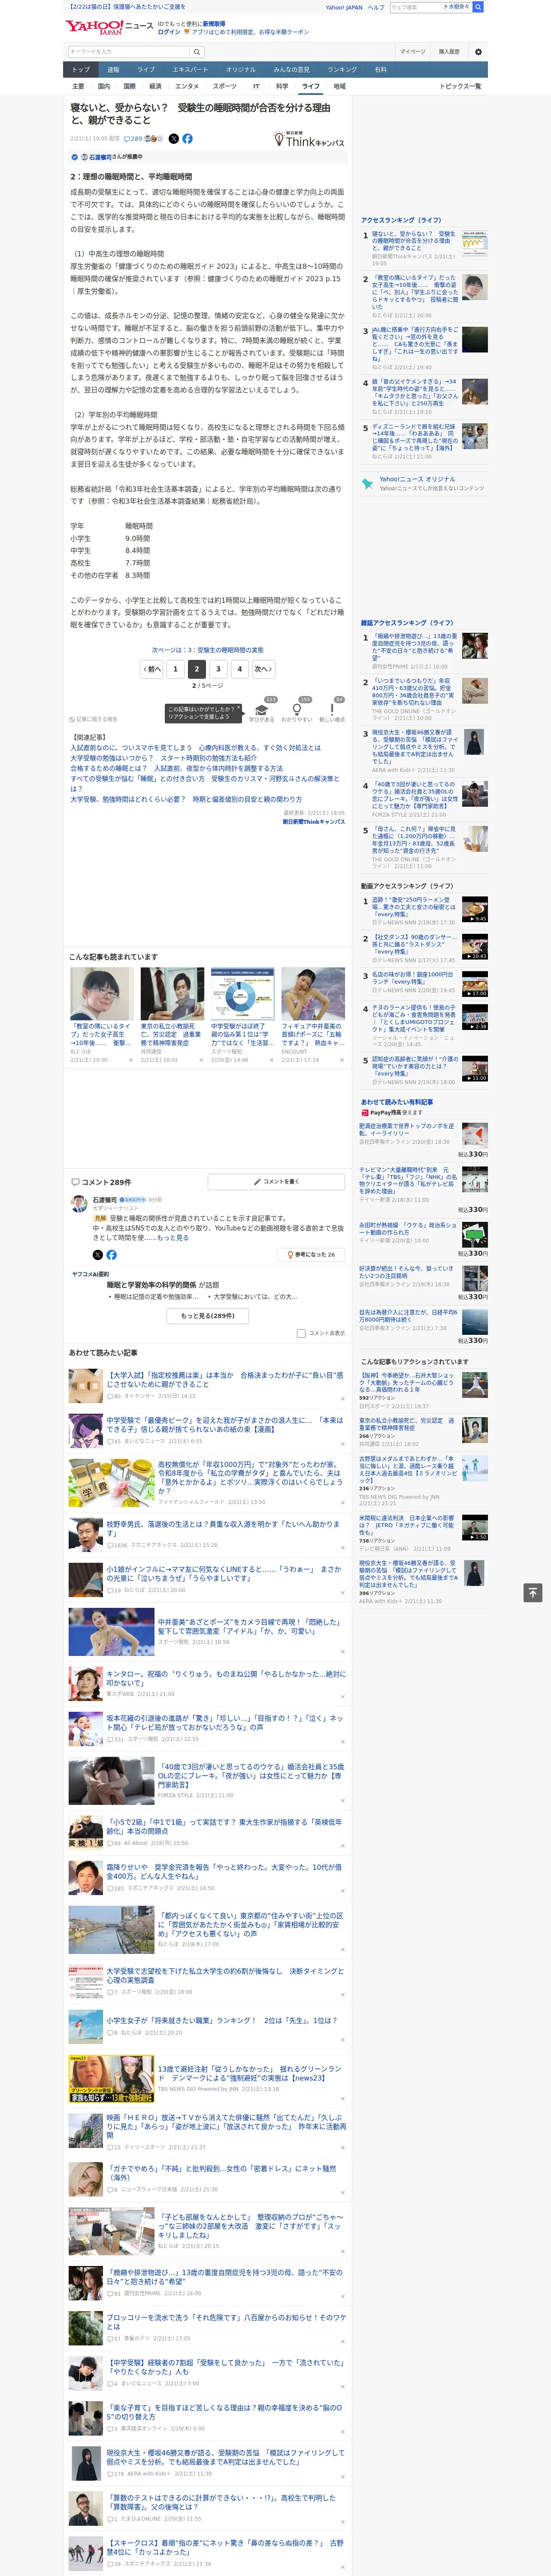
Task: Click 参考になった 26 button
Action: point(311,1254)
